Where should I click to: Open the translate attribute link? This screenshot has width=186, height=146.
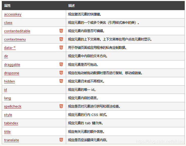click(12, 140)
